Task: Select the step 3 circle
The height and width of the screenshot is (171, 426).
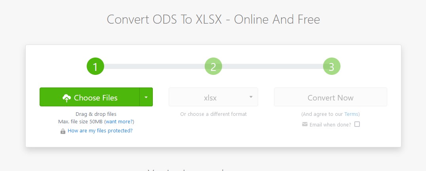Action: (x=331, y=66)
